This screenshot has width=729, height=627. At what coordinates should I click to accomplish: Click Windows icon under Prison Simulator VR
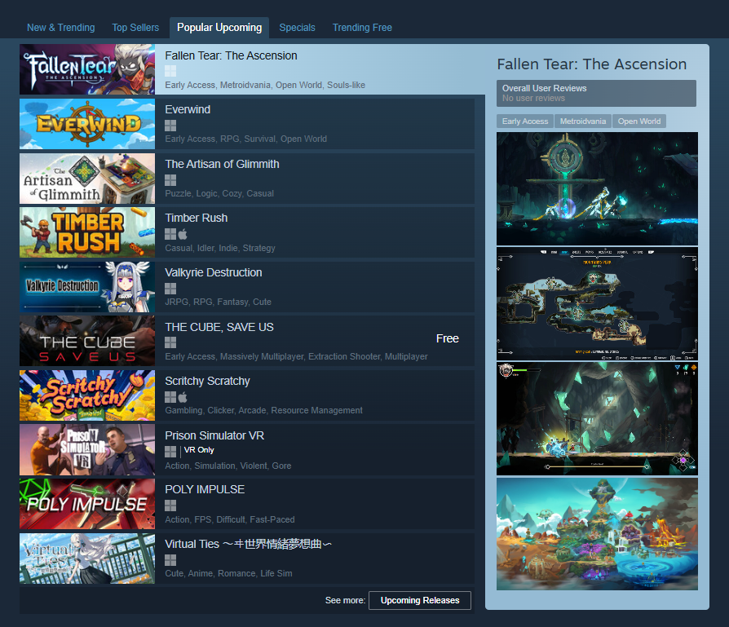pos(170,452)
